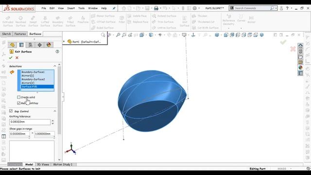Open the Design Library task pane icon
311x175 pixels.
[x=300, y=52]
